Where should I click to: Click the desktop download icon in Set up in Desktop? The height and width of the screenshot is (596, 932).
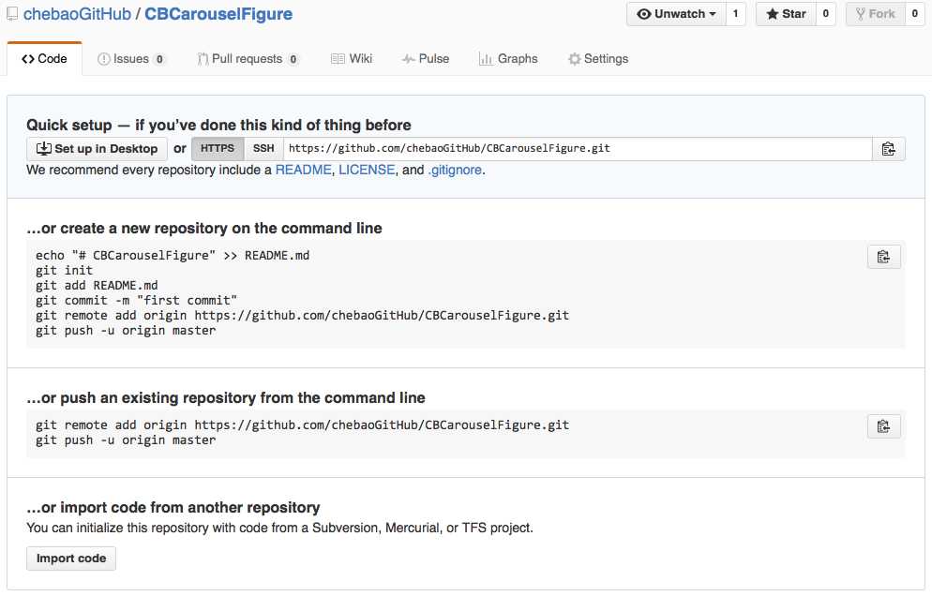coord(44,149)
